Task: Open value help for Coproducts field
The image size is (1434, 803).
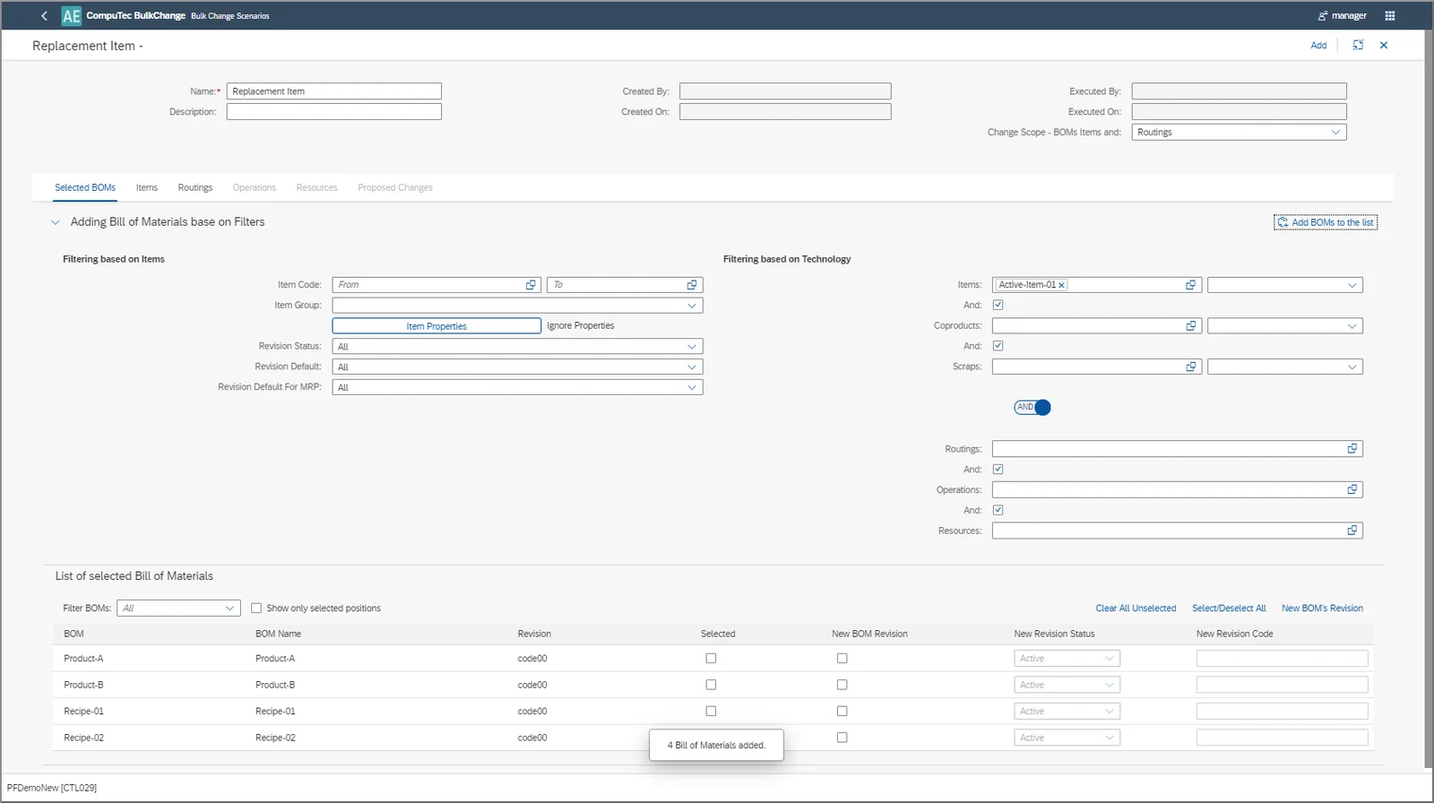Action: click(x=1190, y=326)
